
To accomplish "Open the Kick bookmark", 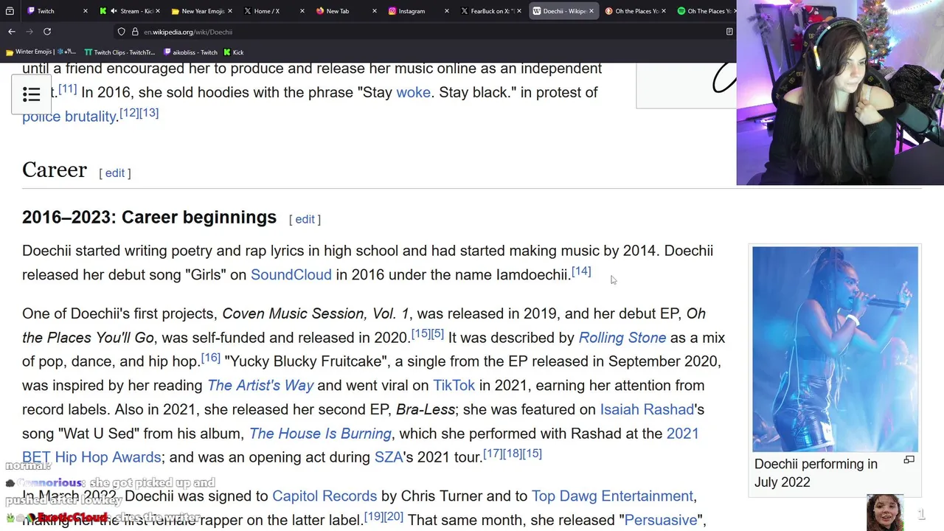I will pos(234,52).
